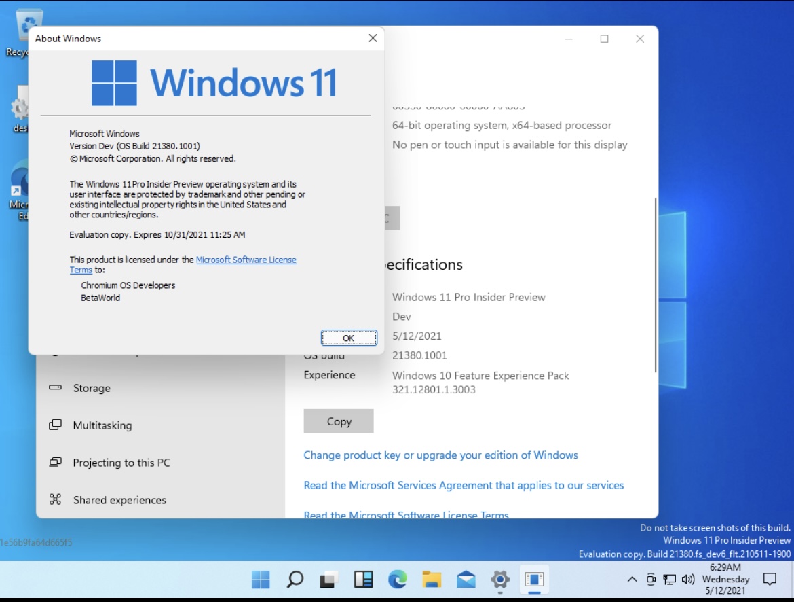794x602 pixels.
Task: Click the winver app taskbar icon
Action: 534,579
